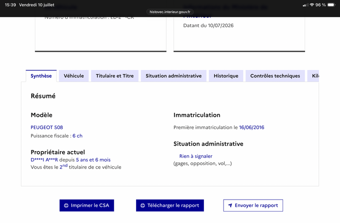Select the PEUGEOT 508 model text
Image resolution: width=340 pixels, height=223 pixels.
(x=47, y=127)
